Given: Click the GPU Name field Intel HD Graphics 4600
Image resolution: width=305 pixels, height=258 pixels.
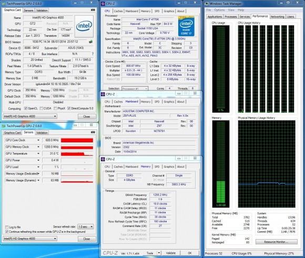Looking at the screenshot, I should tap(48, 17).
